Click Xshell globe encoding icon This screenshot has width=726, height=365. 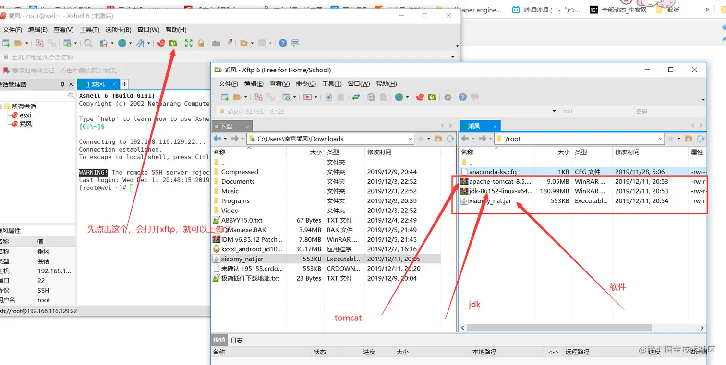coord(122,43)
